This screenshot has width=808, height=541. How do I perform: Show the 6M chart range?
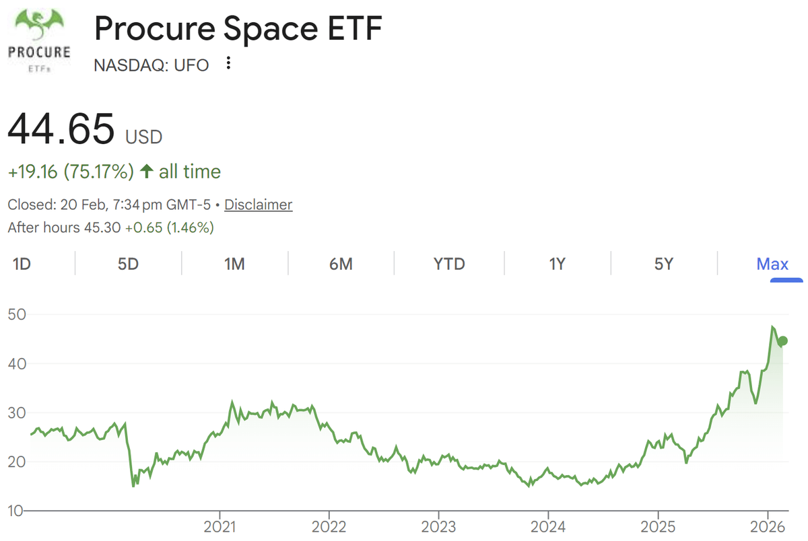coord(341,264)
